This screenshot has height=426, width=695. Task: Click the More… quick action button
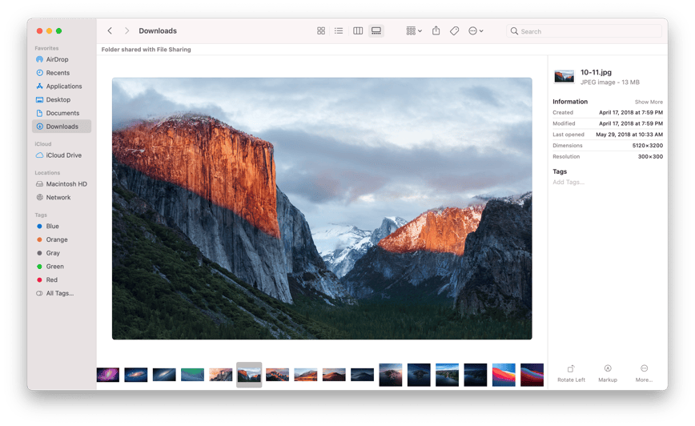(644, 373)
